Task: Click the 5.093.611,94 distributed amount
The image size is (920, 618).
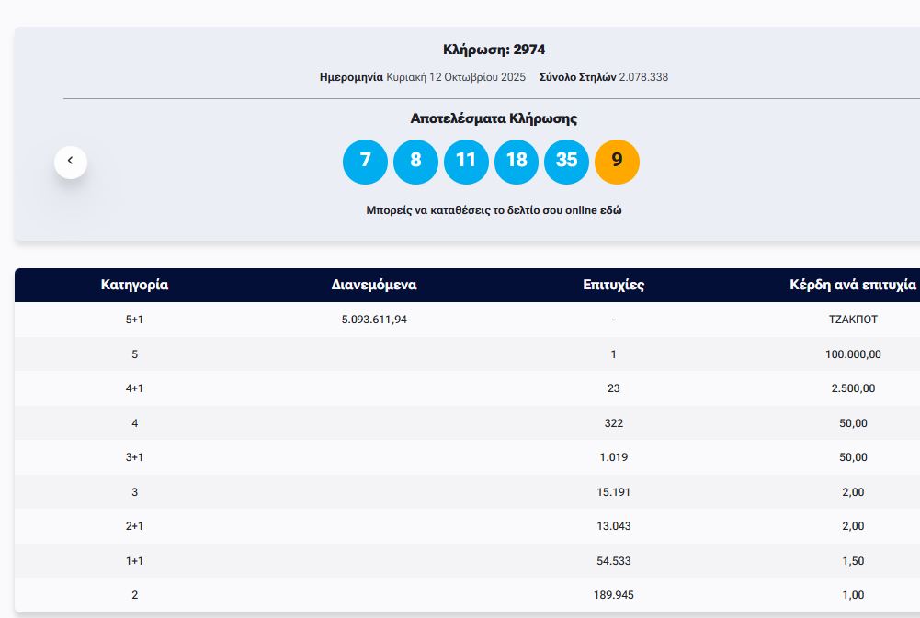Action: coord(374,320)
